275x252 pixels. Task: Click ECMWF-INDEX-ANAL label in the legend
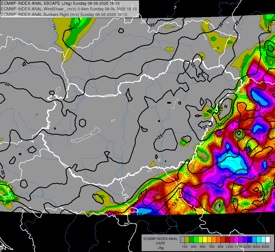pyautogui.click(x=160, y=239)
